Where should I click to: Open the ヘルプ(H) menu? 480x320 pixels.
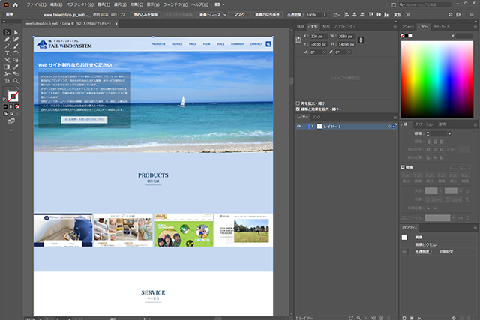pos(199,4)
